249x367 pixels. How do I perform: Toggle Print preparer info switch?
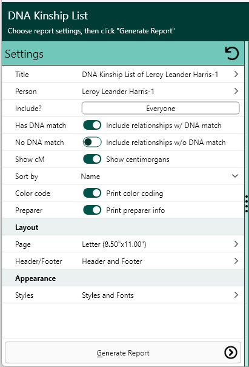tap(92, 210)
